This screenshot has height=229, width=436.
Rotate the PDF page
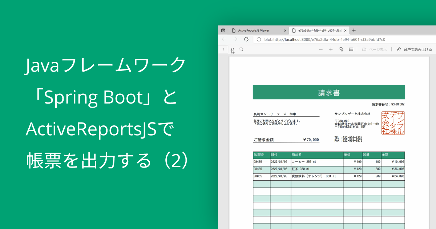(x=341, y=49)
